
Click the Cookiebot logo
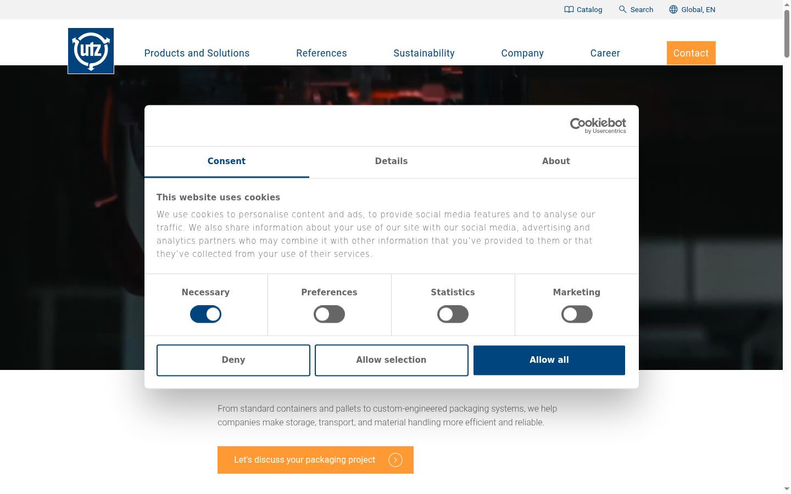(x=598, y=126)
